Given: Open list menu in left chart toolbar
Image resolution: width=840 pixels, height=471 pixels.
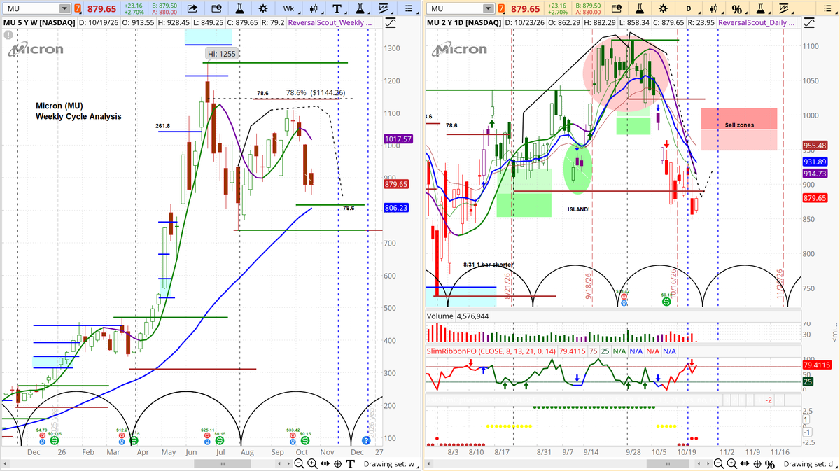Looking at the screenshot, I should [408, 9].
